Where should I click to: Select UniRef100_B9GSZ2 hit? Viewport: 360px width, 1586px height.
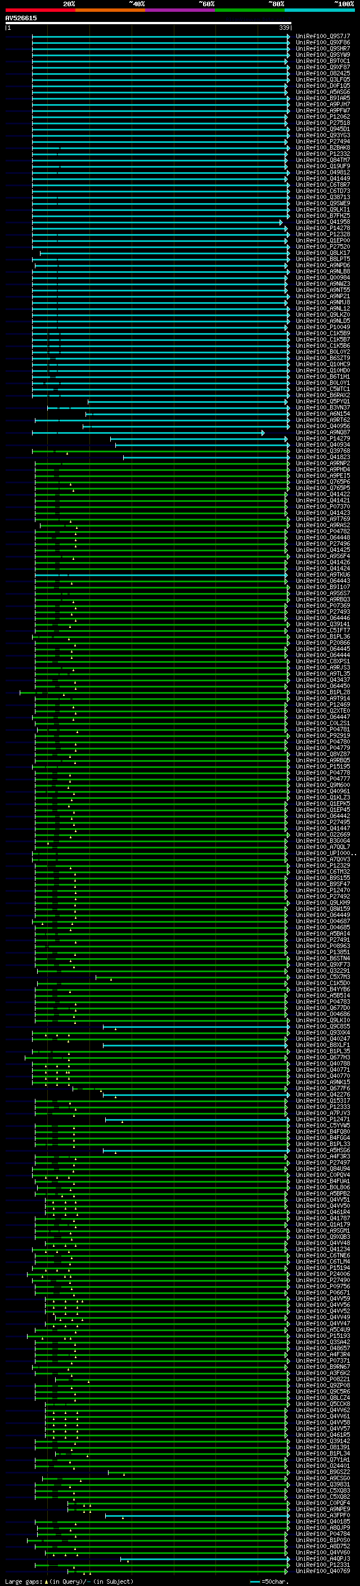coord(323,1471)
